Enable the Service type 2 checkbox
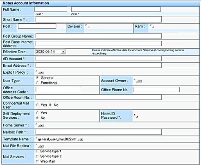 37,156
